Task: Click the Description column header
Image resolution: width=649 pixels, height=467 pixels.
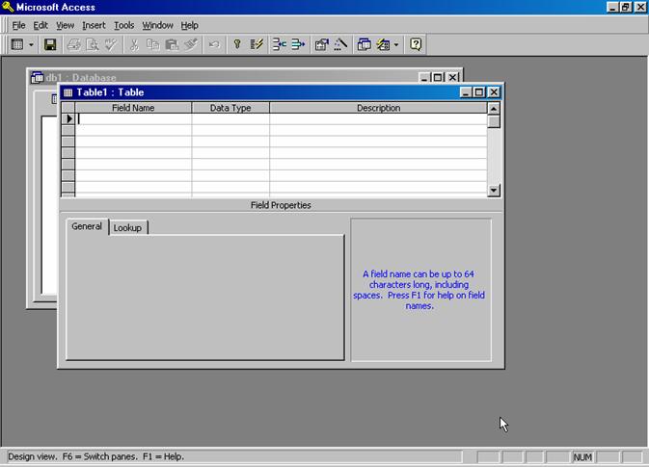Action: 378,108
